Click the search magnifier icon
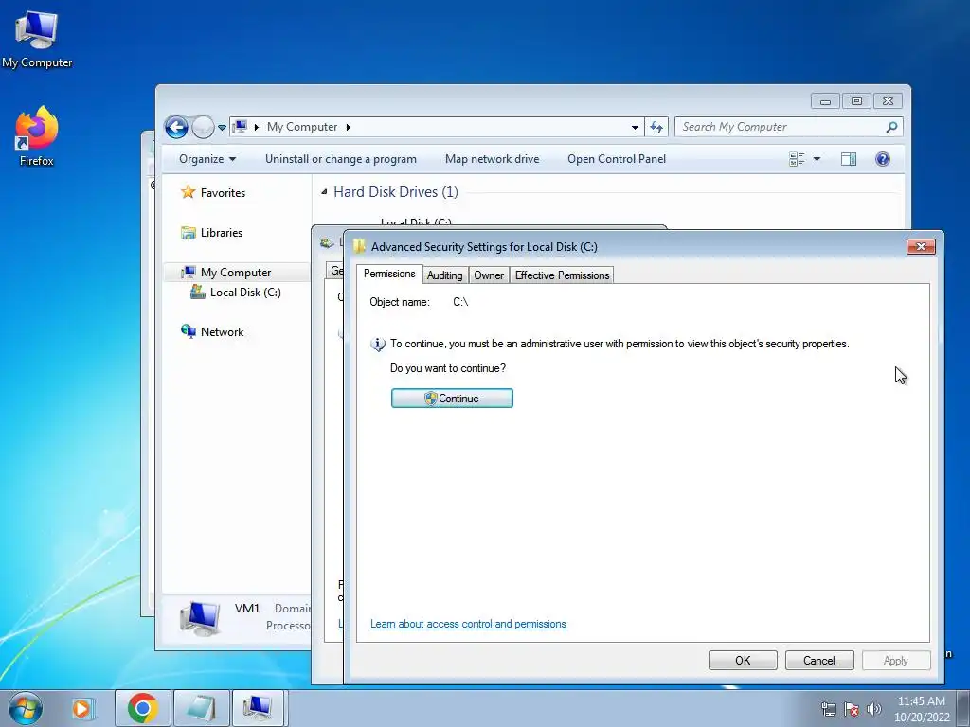This screenshot has width=970, height=727. pyautogui.click(x=891, y=127)
